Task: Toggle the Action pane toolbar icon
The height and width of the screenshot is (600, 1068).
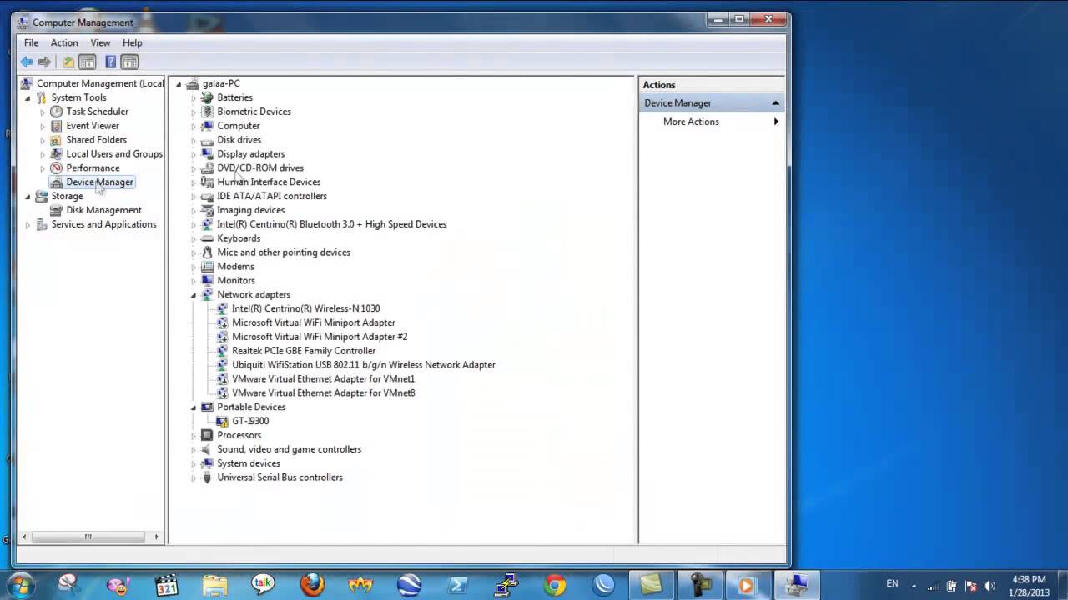Action: [129, 62]
